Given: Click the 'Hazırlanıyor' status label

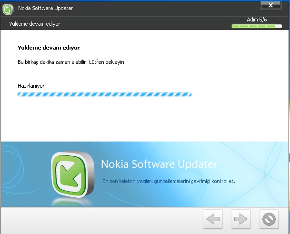Looking at the screenshot, I should (31, 86).
